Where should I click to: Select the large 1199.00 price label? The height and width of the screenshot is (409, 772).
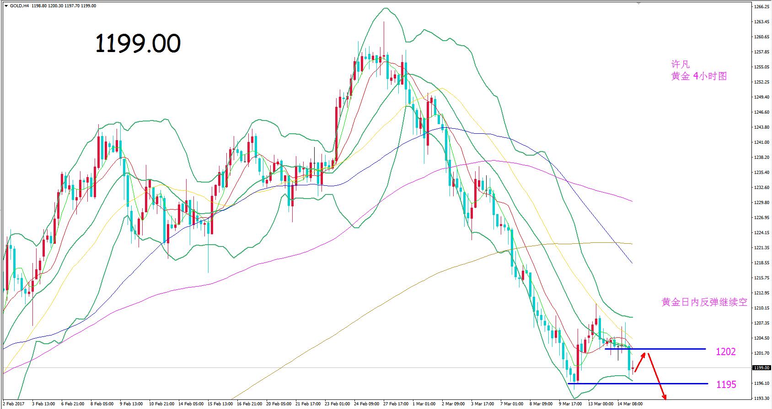(138, 44)
